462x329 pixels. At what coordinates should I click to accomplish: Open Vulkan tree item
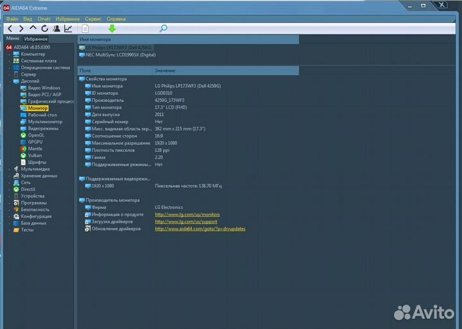(31, 155)
